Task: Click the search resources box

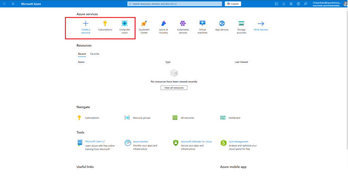Action: click(x=175, y=4)
